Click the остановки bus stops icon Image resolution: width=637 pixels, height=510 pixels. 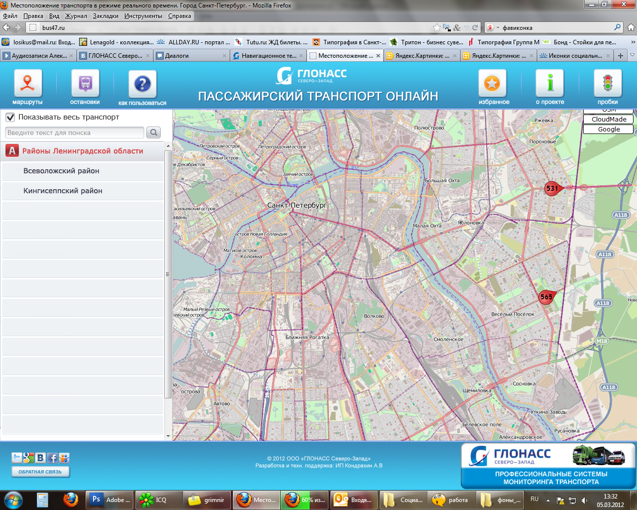tap(85, 84)
